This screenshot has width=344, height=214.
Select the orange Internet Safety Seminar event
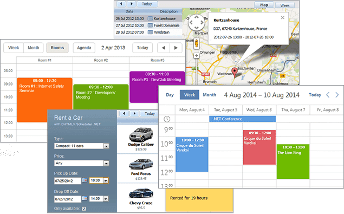(44, 100)
